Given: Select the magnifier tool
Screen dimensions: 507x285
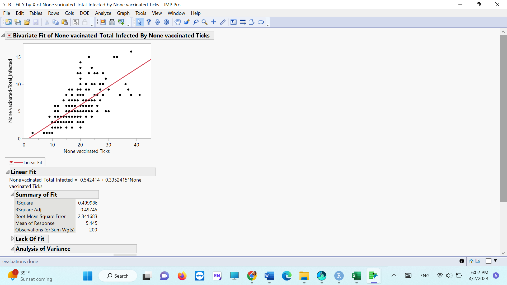Looking at the screenshot, I should (205, 22).
